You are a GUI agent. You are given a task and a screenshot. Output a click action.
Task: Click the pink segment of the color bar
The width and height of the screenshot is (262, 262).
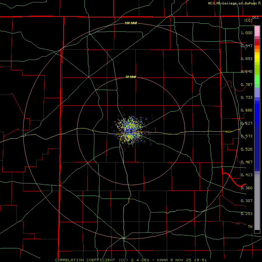(x=257, y=31)
